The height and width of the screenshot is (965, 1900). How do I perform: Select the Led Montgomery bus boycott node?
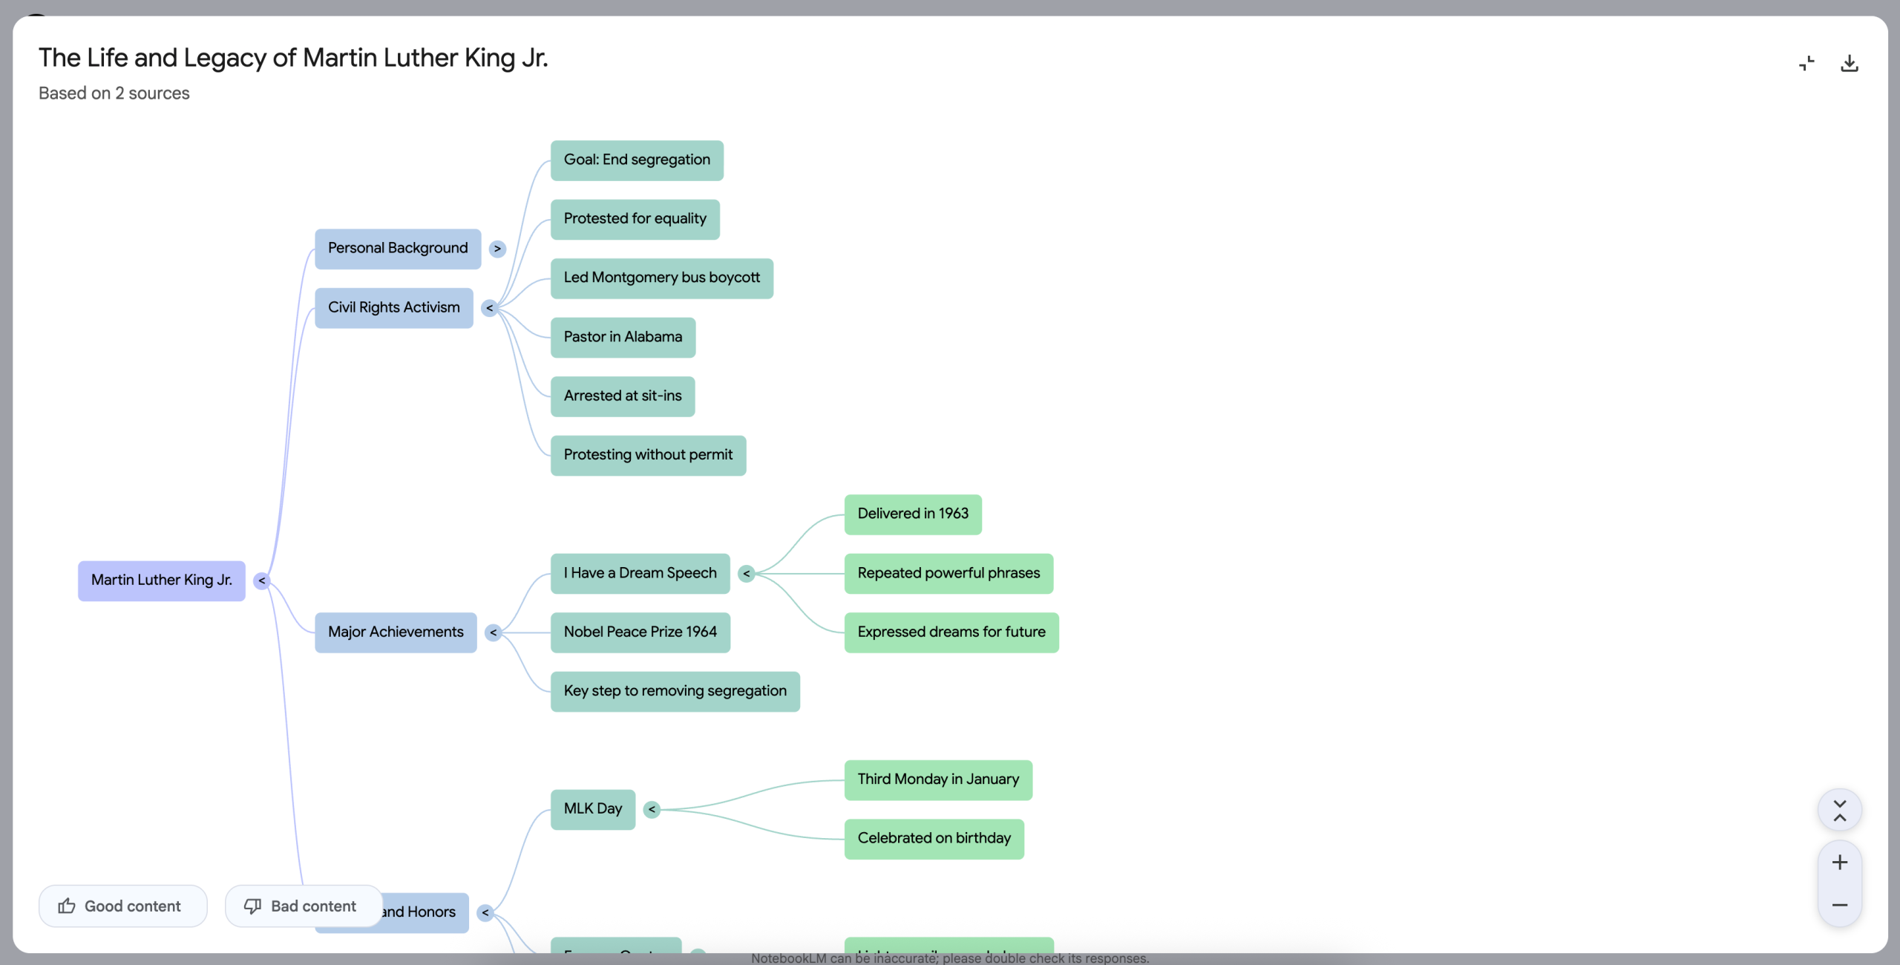pyautogui.click(x=661, y=278)
